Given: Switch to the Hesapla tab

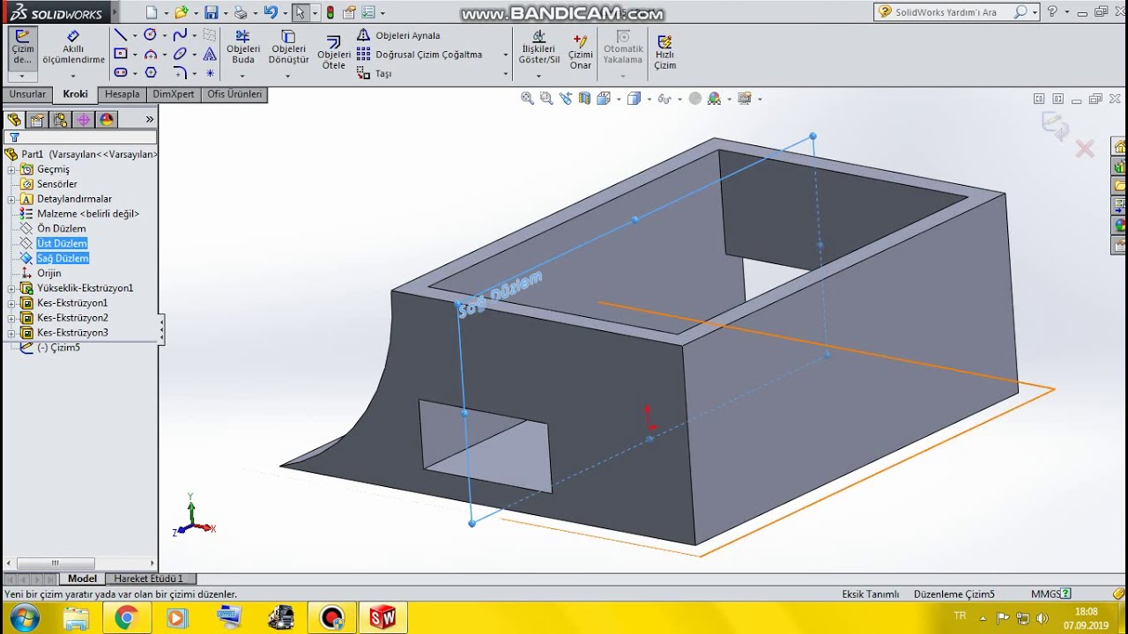Looking at the screenshot, I should pos(122,94).
